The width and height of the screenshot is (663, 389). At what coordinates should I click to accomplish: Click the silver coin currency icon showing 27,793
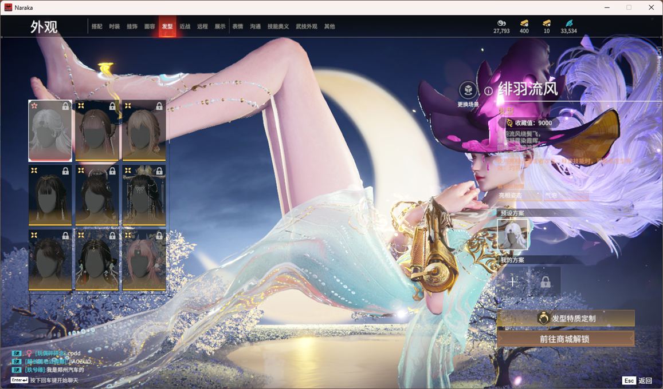point(501,23)
